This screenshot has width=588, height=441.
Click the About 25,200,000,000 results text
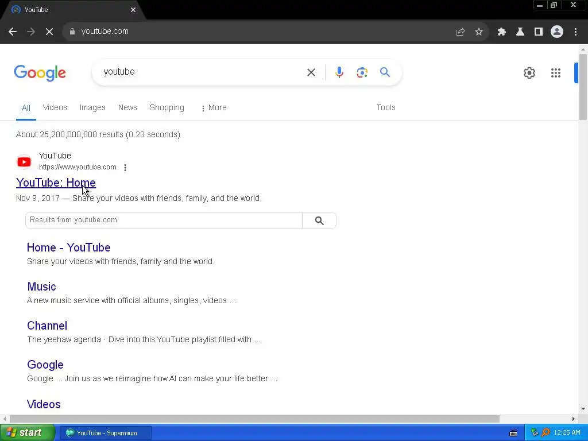[x=98, y=134]
